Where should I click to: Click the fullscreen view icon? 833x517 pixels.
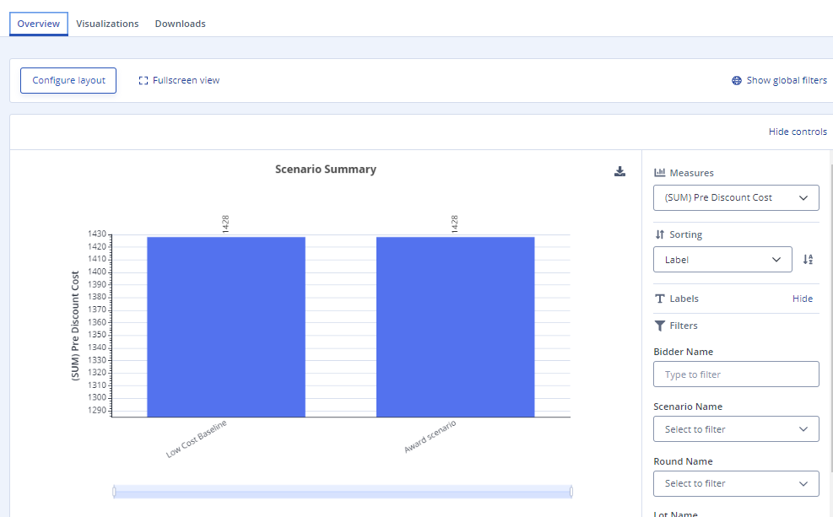143,81
